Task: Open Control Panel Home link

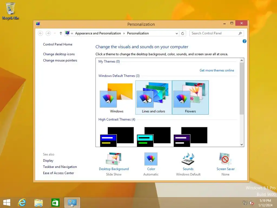Action: (58, 44)
